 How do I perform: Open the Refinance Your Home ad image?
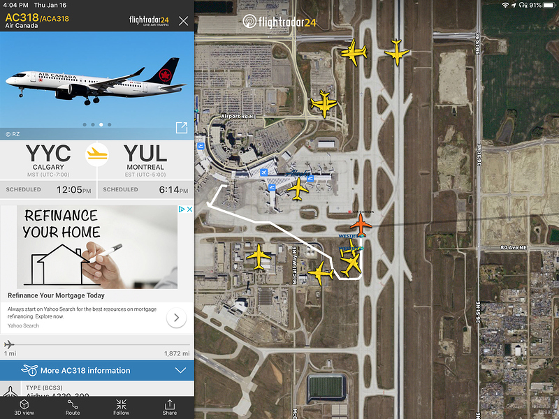coord(97,247)
